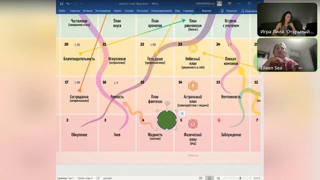Image resolution: width=320 pixels, height=180 pixels.
Task: Click the План фантазии cell text
Action: (155, 99)
